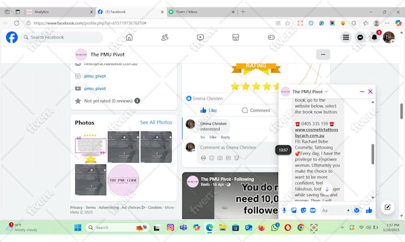Select the (1) Facebook browser tab
The width and height of the screenshot is (405, 242).
click(x=130, y=12)
